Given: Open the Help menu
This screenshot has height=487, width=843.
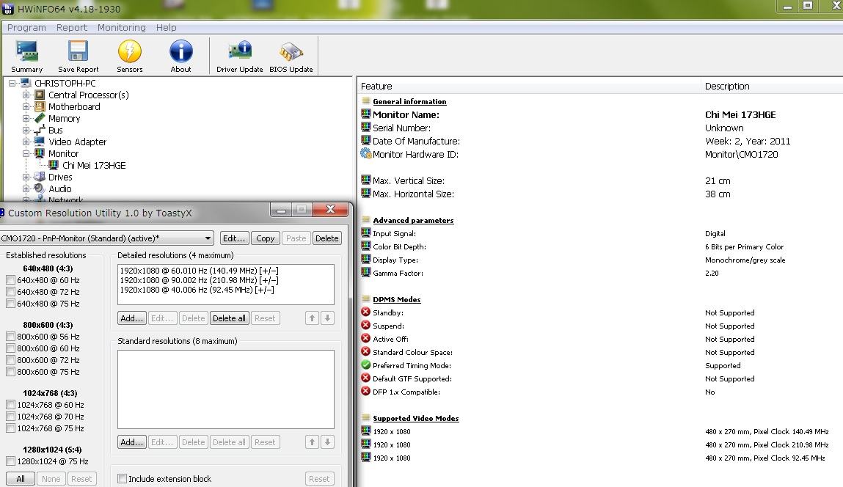Looking at the screenshot, I should tap(166, 27).
